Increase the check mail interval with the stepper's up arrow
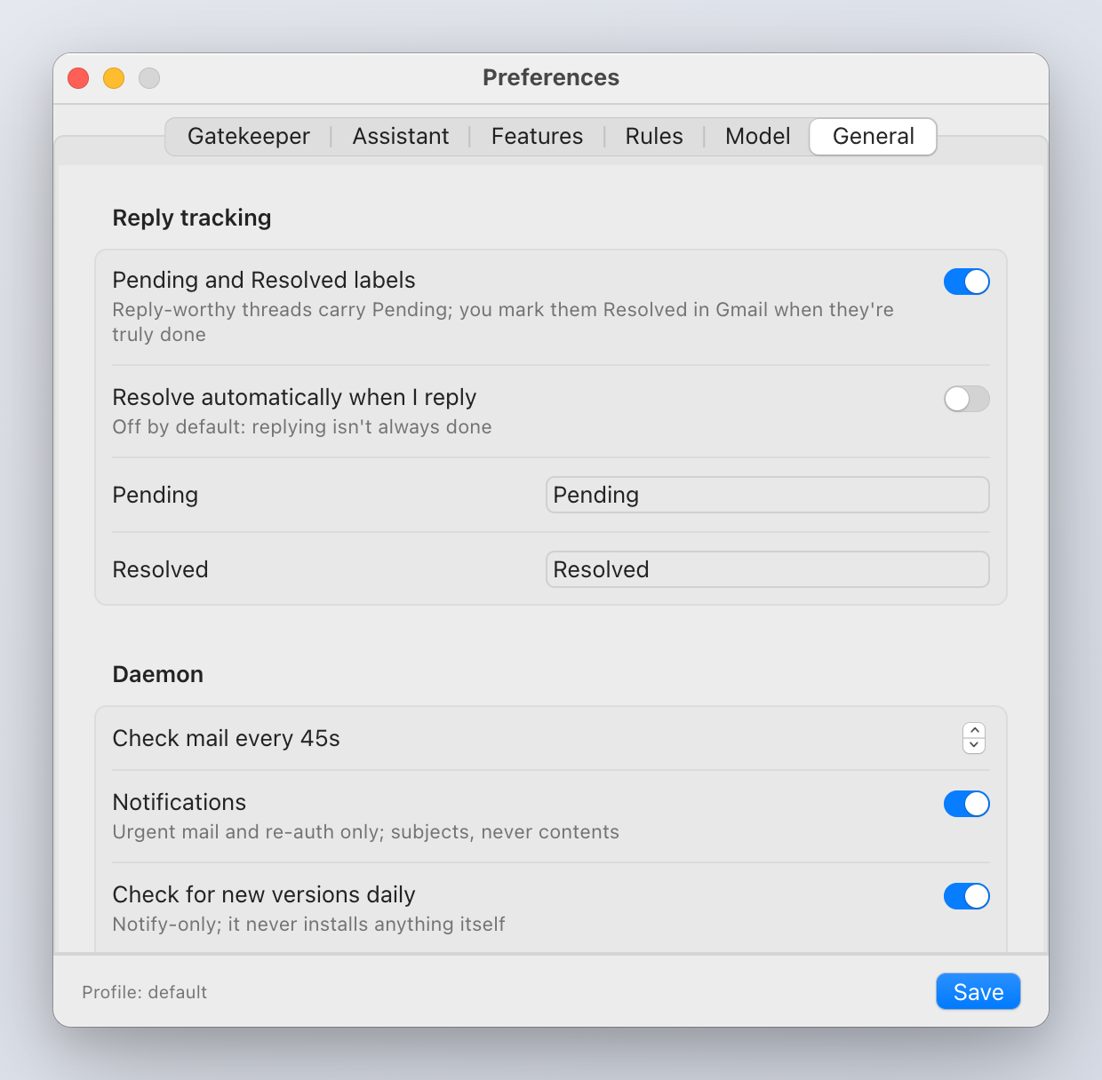 click(x=974, y=730)
